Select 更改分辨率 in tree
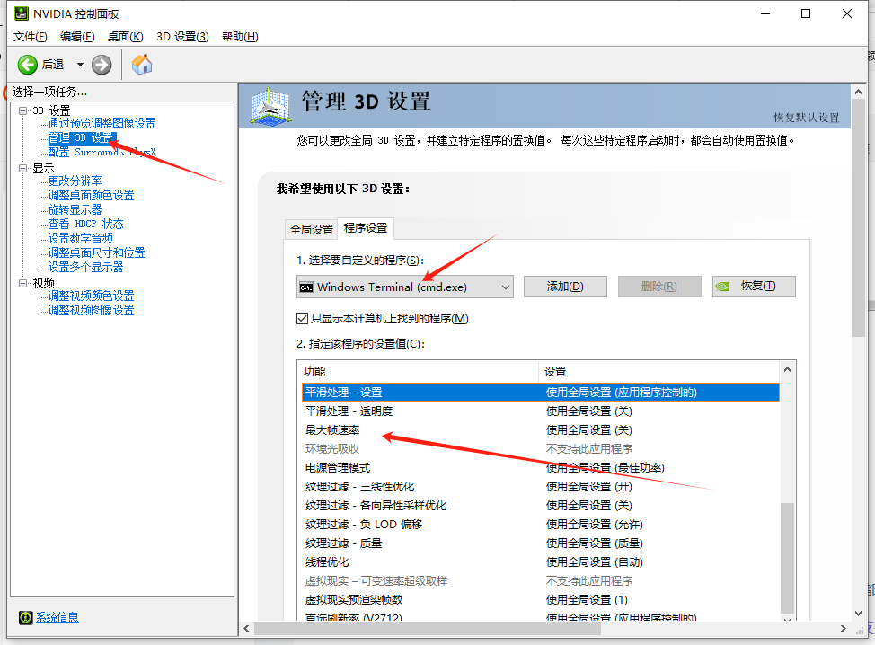This screenshot has width=875, height=645. click(x=75, y=181)
